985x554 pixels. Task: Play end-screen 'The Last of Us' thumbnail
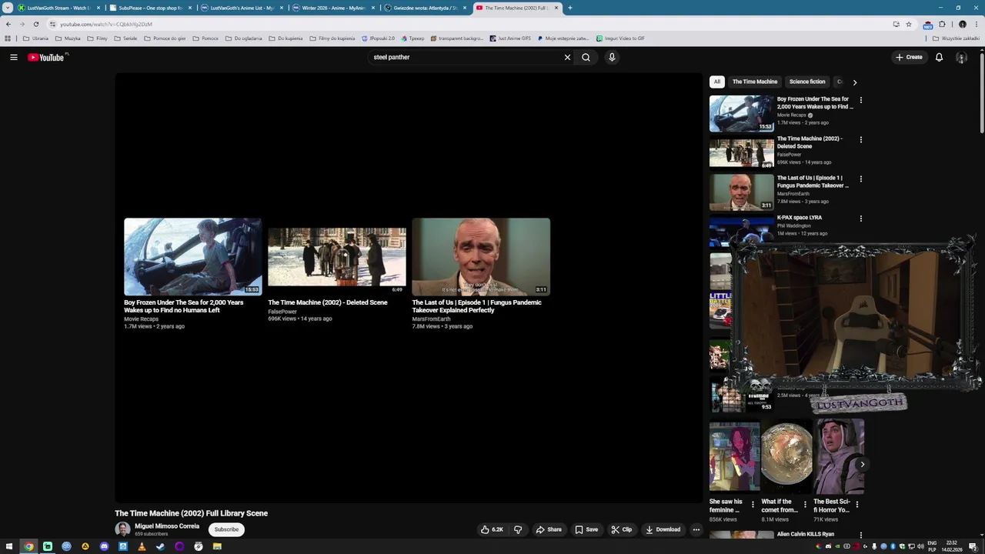click(x=481, y=257)
